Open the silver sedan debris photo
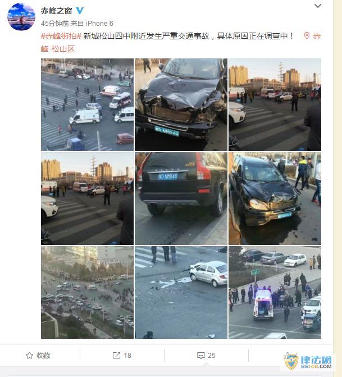342x377 pixels. [181, 292]
